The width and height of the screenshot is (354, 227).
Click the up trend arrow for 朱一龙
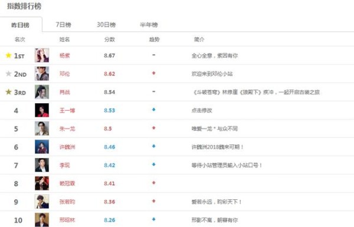[154, 128]
